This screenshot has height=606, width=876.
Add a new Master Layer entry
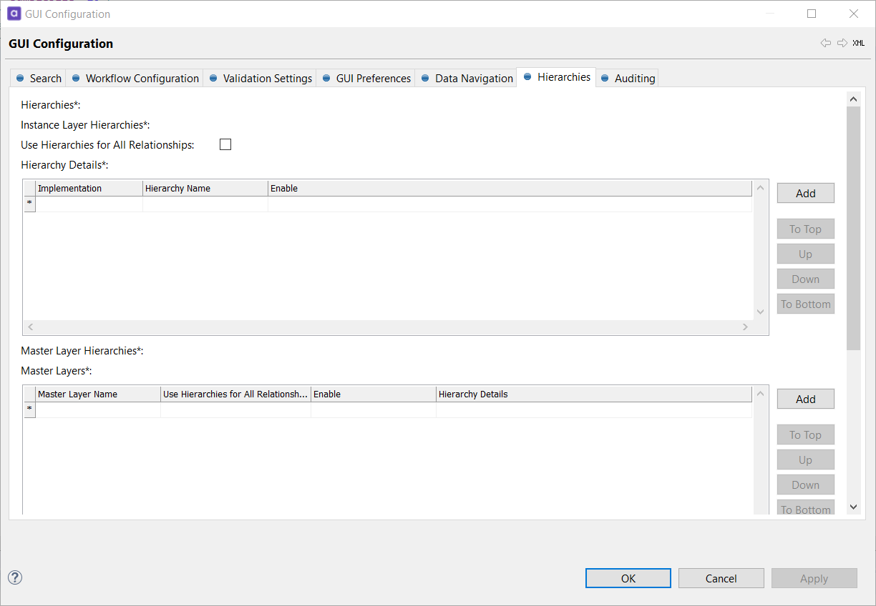tap(805, 399)
